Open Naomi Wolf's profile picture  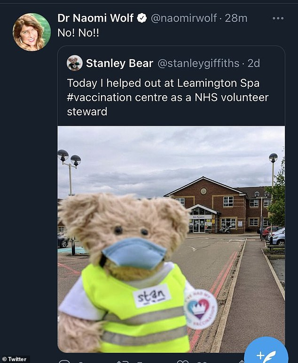click(31, 31)
